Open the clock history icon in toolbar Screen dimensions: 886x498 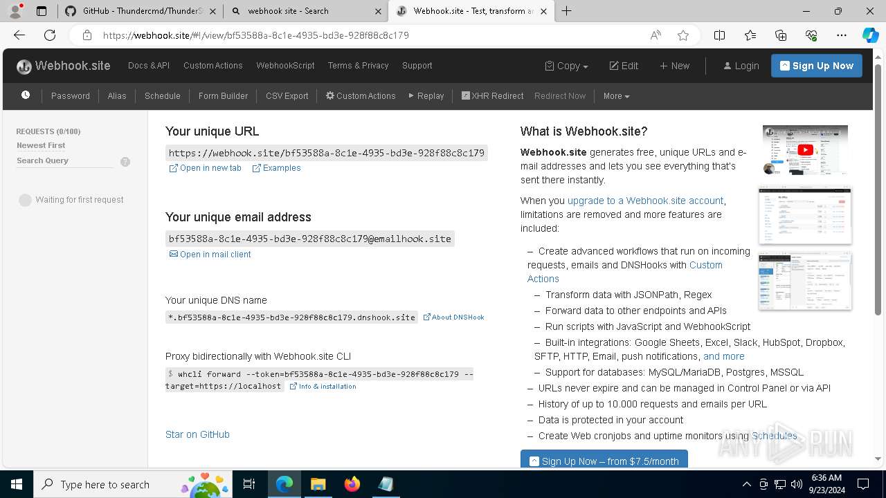[x=26, y=95]
